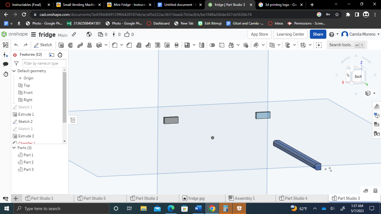This screenshot has width=381, height=214.
Task: Toggle the filter features field
Action: click(16, 63)
